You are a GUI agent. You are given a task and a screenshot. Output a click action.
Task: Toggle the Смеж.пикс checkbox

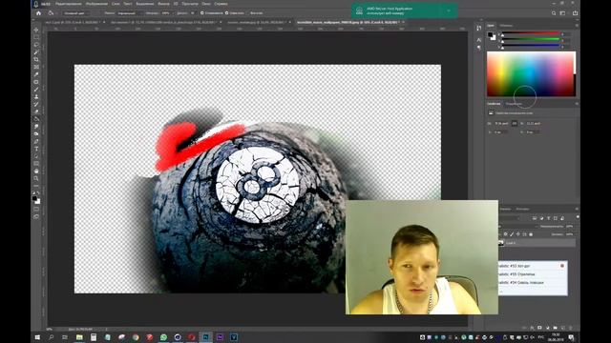tap(227, 12)
